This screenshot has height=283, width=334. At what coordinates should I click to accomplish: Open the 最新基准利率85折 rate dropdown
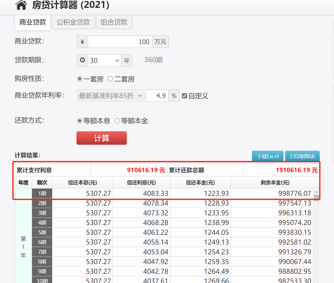[x=110, y=95]
